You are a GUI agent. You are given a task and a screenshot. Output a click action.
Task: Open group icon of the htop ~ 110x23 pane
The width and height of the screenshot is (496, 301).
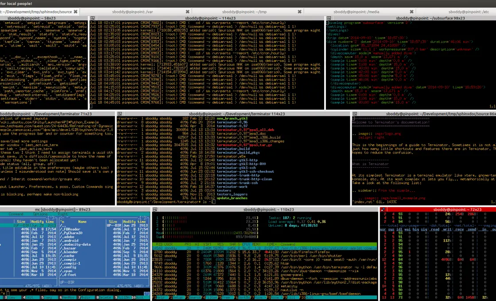[x=155, y=210]
